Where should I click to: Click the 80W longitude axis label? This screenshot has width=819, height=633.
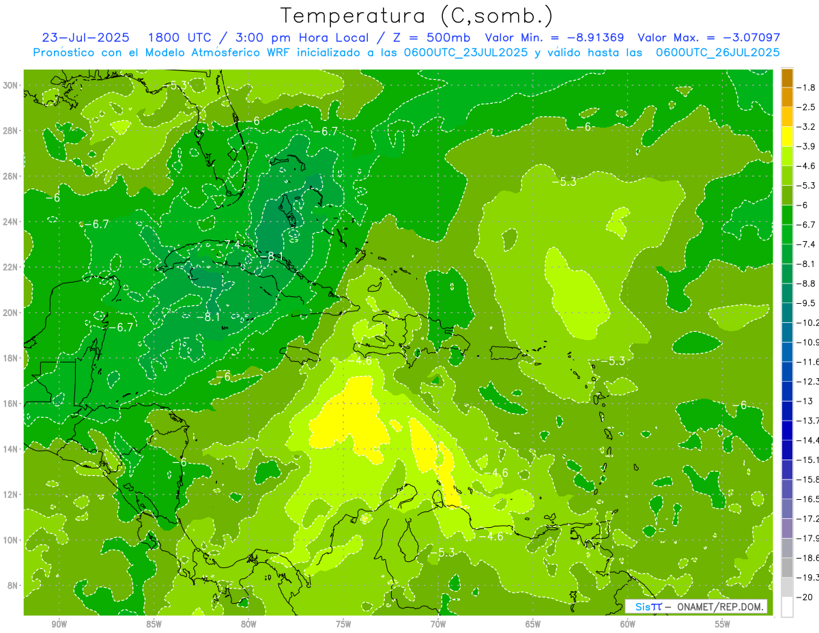(x=248, y=624)
